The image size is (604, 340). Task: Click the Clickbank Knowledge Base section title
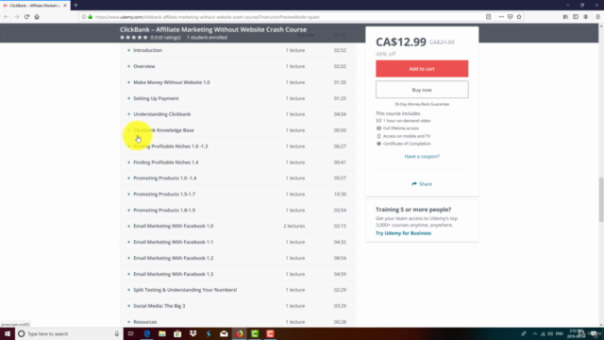(x=163, y=130)
